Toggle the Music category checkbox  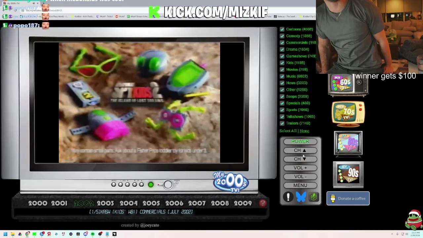point(282,76)
